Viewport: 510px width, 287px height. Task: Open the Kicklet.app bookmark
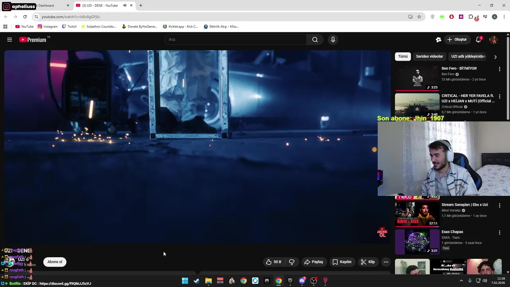pos(180,26)
